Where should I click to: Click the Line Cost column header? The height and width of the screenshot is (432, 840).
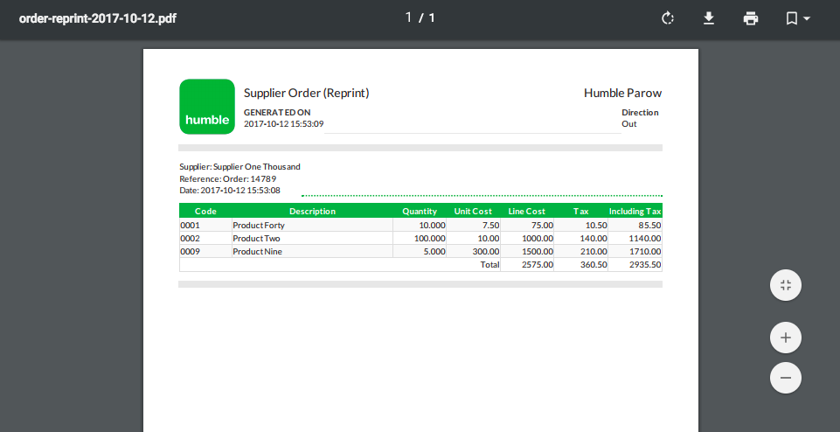click(x=526, y=211)
